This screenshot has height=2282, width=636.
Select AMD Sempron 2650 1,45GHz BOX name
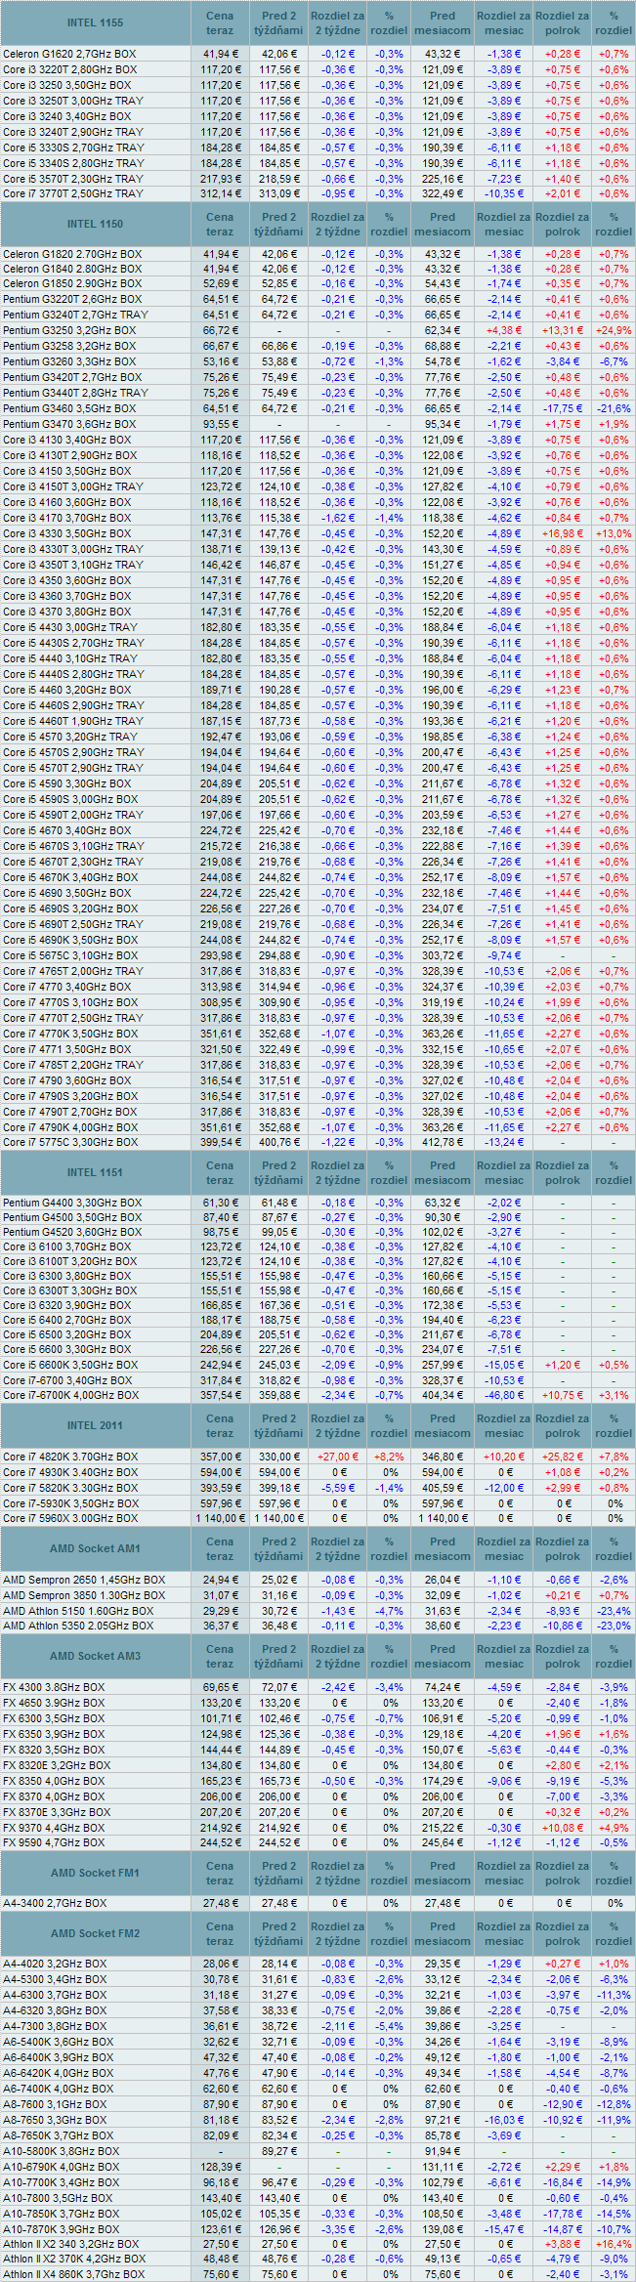click(x=84, y=1580)
